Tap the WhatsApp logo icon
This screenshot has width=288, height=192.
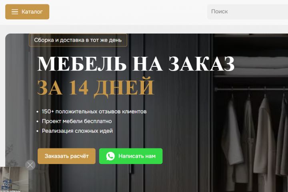click(110, 156)
